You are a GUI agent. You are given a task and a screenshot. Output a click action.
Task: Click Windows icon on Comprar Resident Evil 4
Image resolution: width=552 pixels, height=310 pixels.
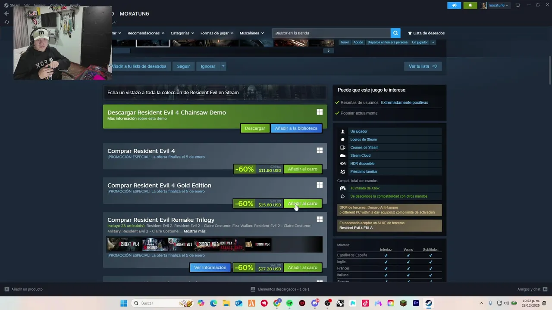320,150
